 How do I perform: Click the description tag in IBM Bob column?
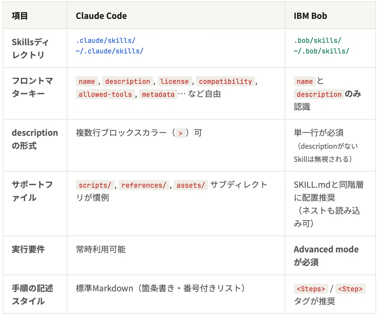pos(319,94)
